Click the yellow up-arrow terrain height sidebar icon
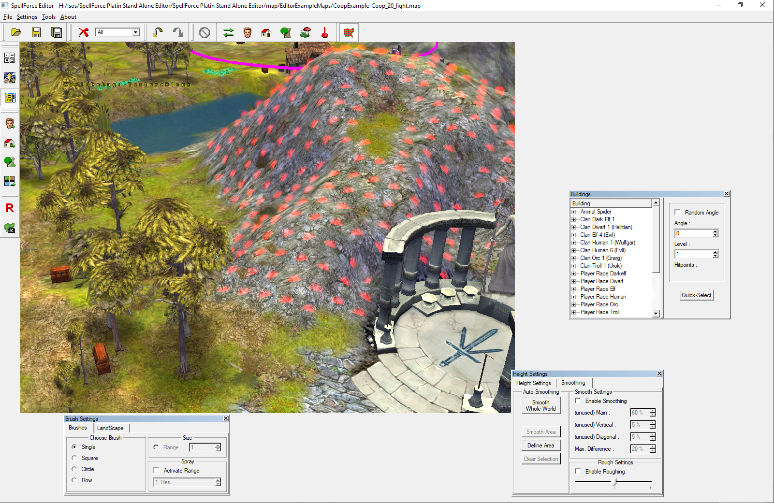 (9, 78)
